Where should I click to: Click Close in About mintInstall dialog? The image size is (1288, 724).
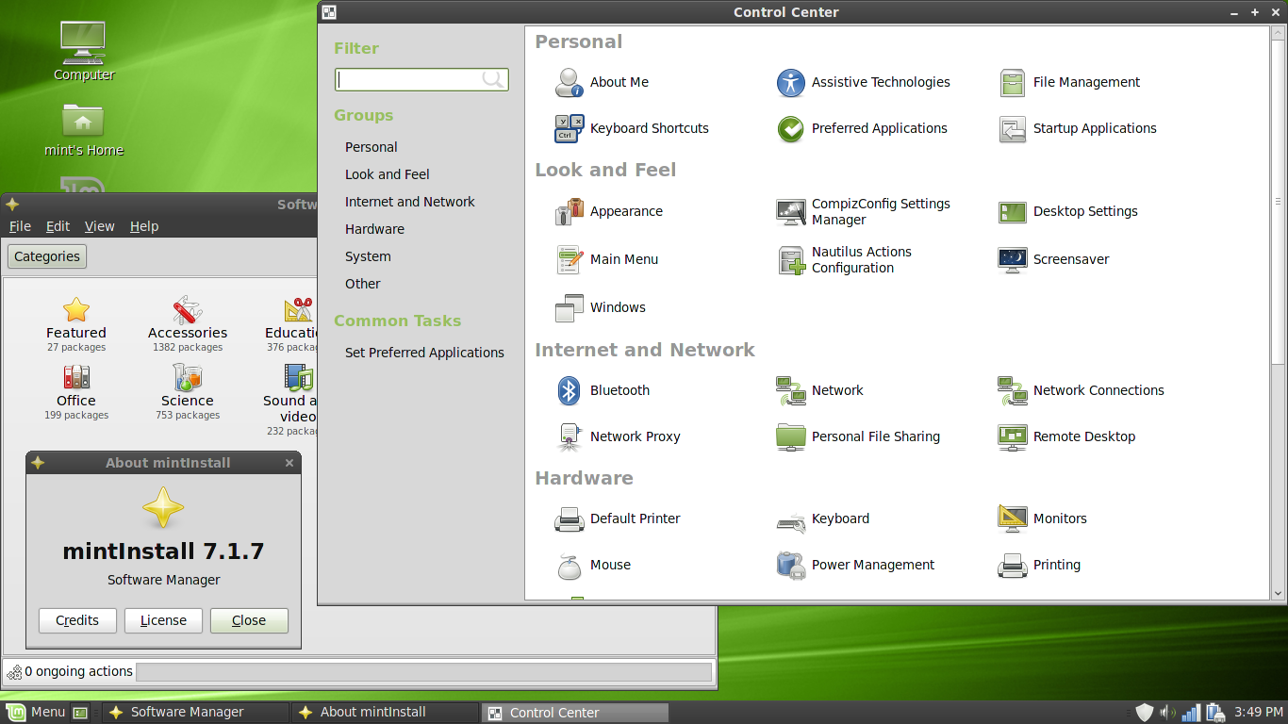click(x=249, y=620)
